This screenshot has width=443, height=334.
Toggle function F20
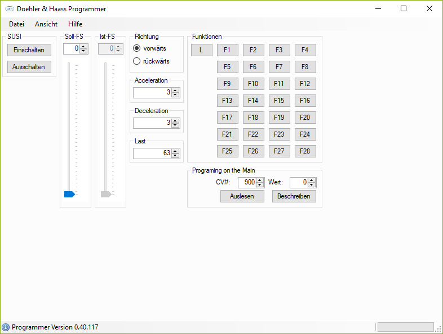point(305,118)
